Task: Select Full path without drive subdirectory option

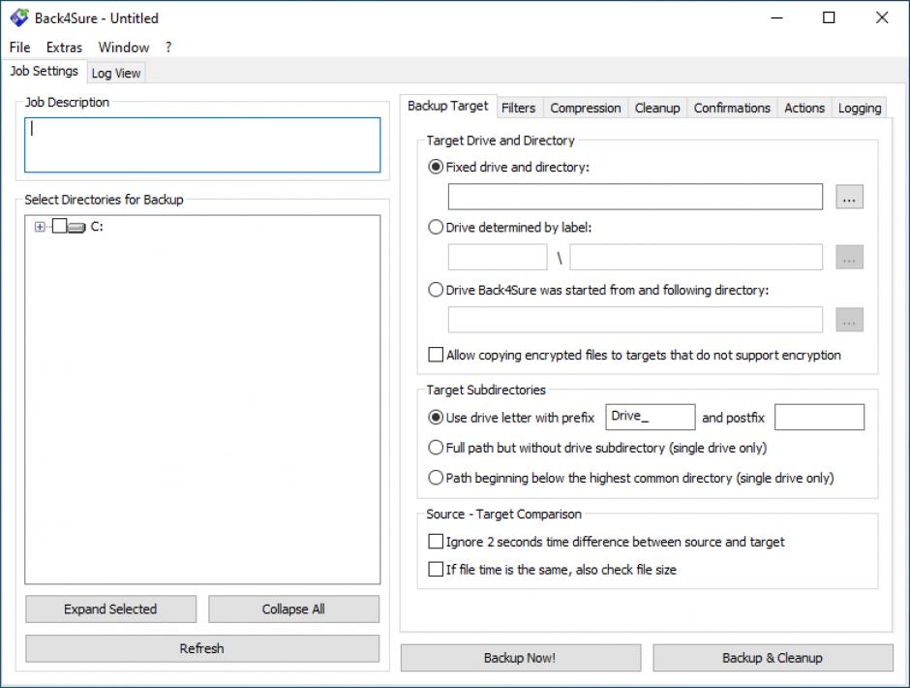Action: [597, 448]
